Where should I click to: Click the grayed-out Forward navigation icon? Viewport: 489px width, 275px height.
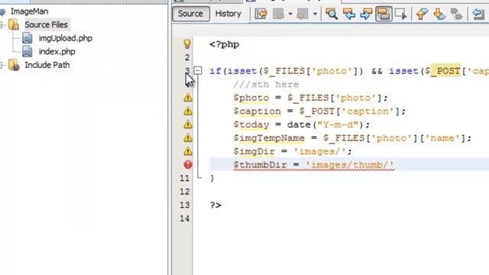point(303,14)
